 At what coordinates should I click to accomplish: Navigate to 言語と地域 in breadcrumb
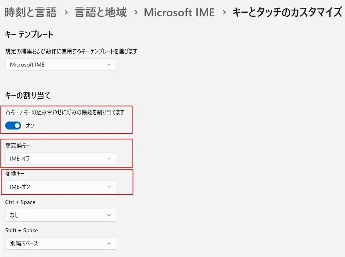coord(101,13)
